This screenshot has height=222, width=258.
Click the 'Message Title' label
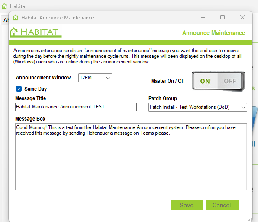click(31, 98)
